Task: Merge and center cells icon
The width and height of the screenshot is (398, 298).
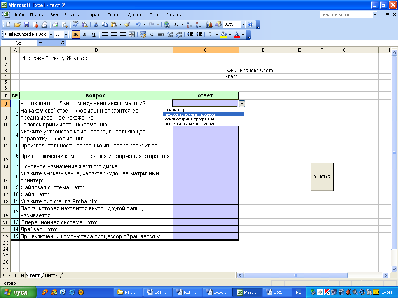Action: tap(132, 35)
